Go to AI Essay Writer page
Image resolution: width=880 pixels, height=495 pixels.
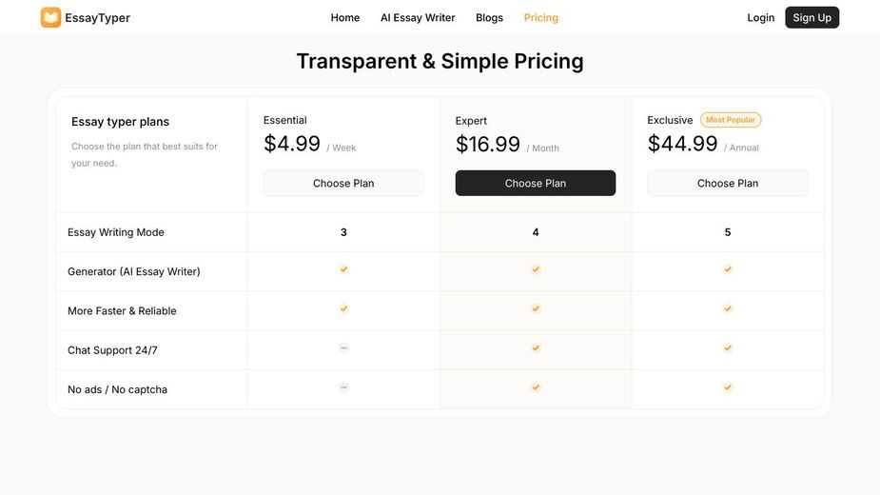[x=418, y=17]
